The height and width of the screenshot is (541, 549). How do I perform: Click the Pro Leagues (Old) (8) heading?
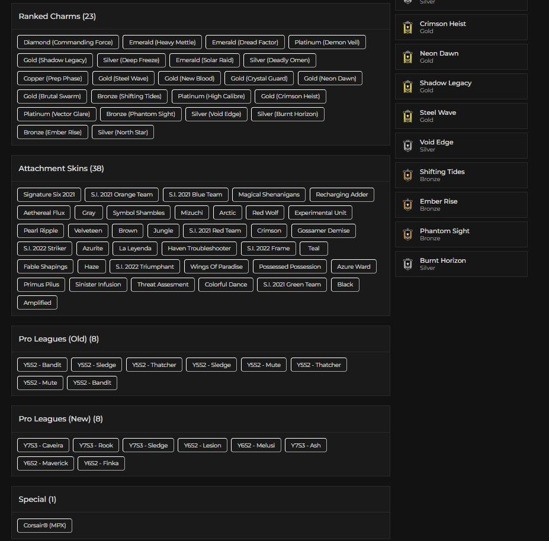(59, 339)
